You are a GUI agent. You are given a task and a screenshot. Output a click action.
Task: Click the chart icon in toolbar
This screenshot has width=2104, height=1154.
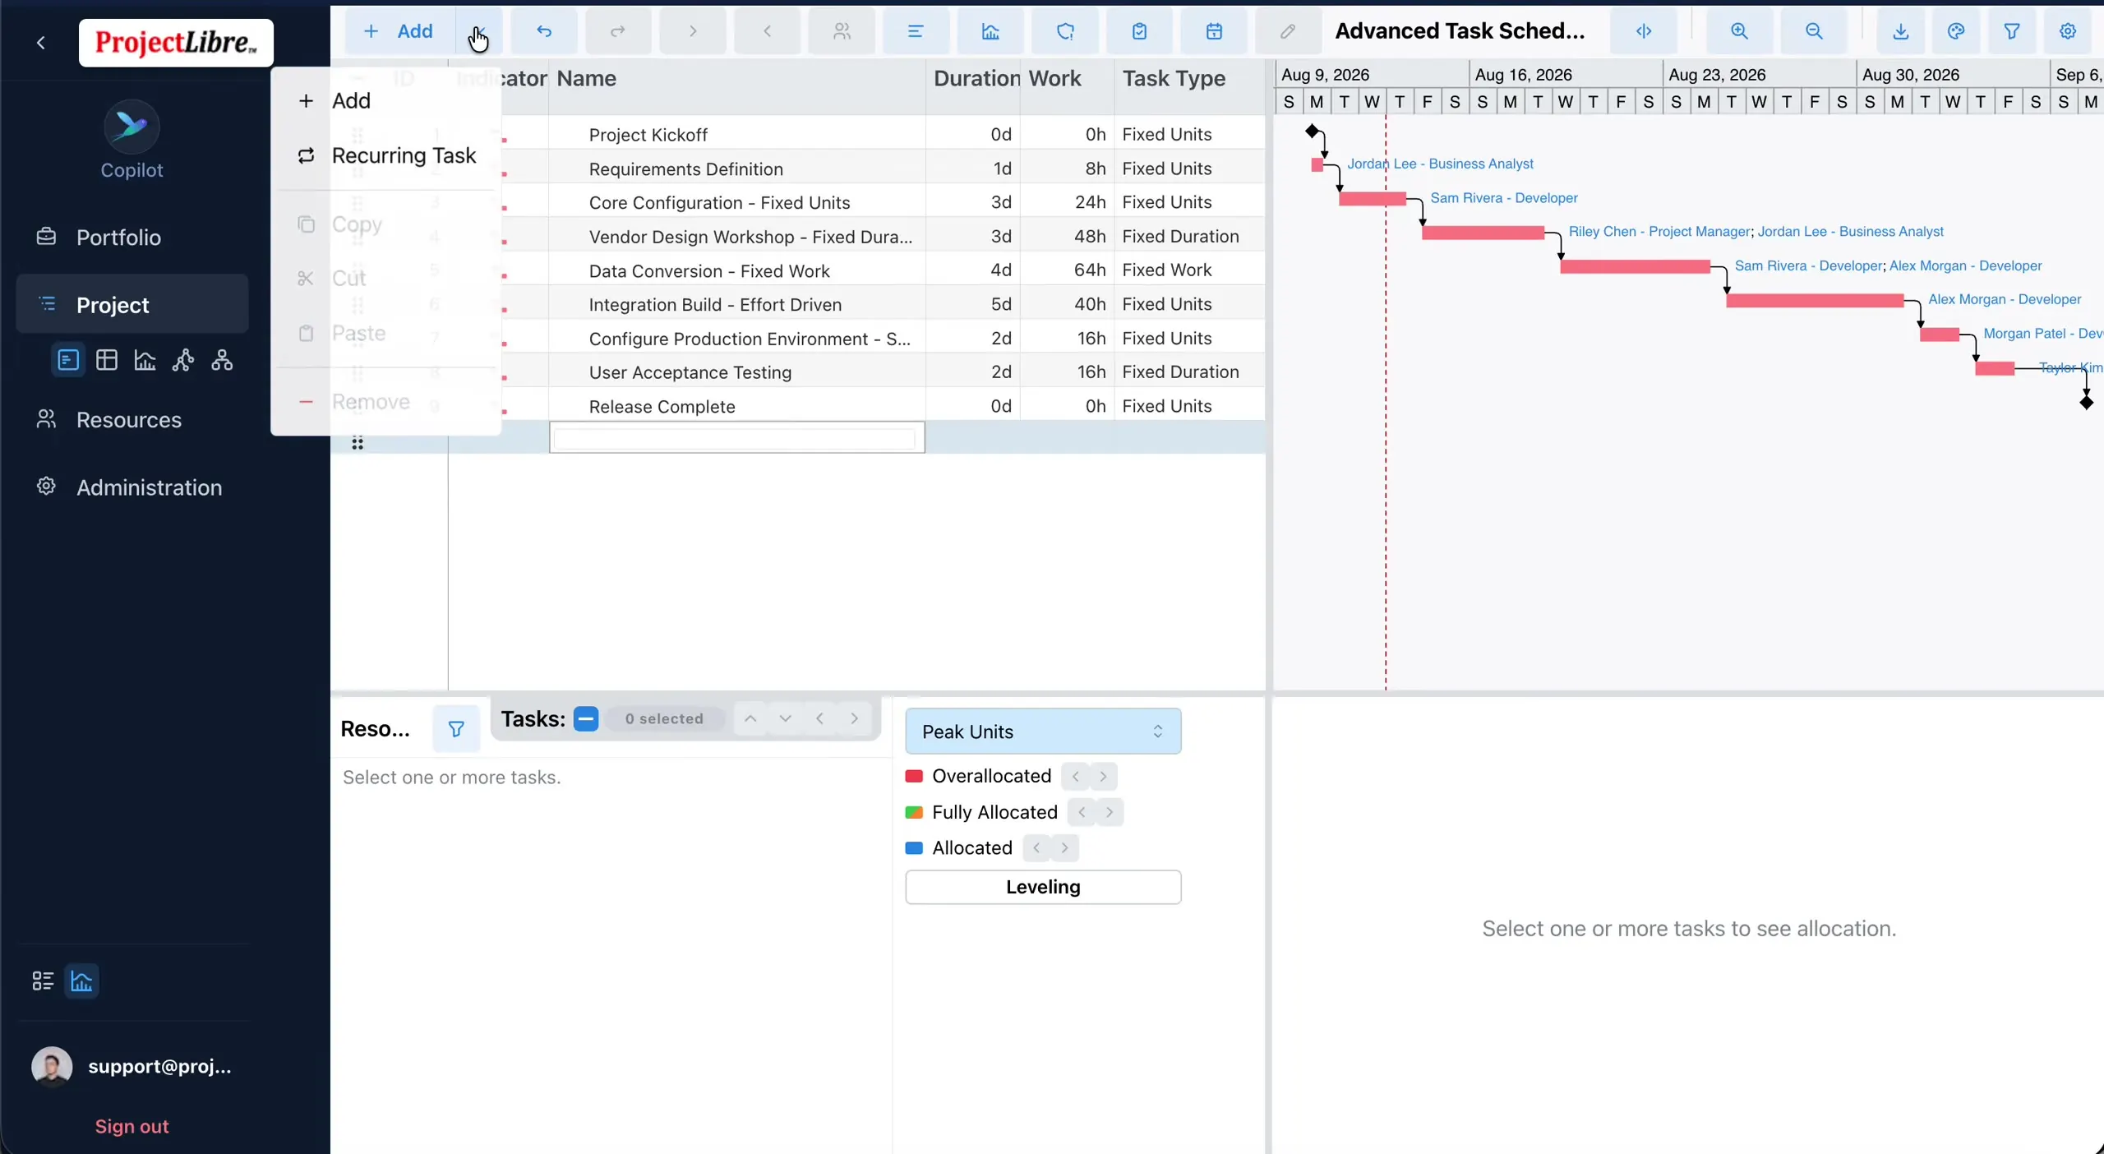click(x=990, y=31)
